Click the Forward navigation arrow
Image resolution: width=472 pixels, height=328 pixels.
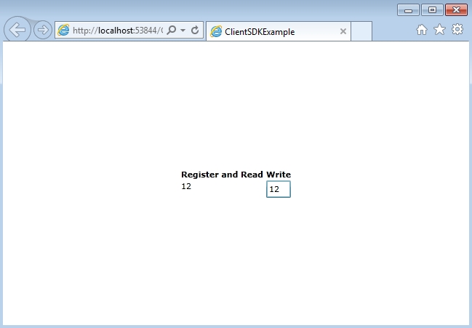coord(43,30)
